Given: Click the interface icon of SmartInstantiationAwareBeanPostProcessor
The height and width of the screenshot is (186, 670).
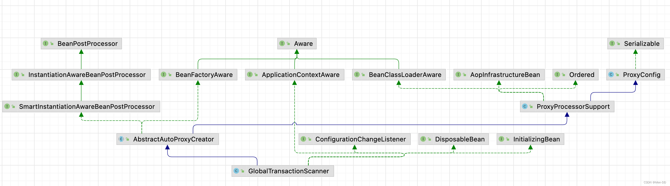Looking at the screenshot, I should pos(7,106).
